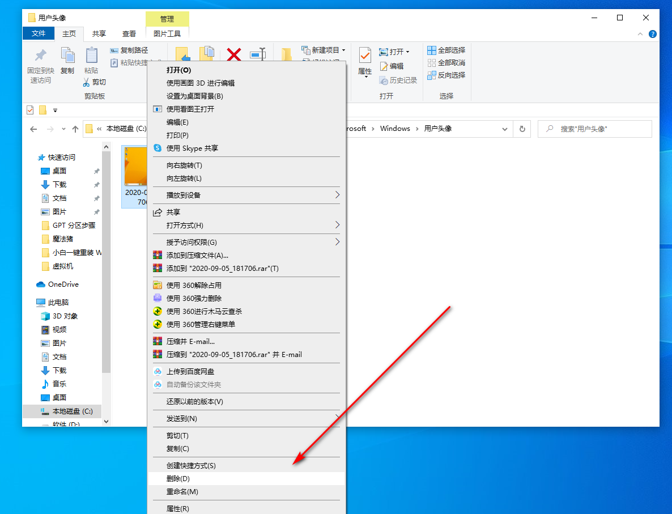672x514 pixels.
Task: Select the 剪切 (Cut) scissors icon
Action: 86,82
